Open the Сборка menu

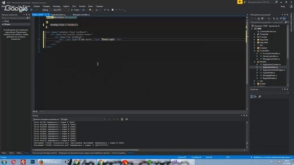click(37, 6)
